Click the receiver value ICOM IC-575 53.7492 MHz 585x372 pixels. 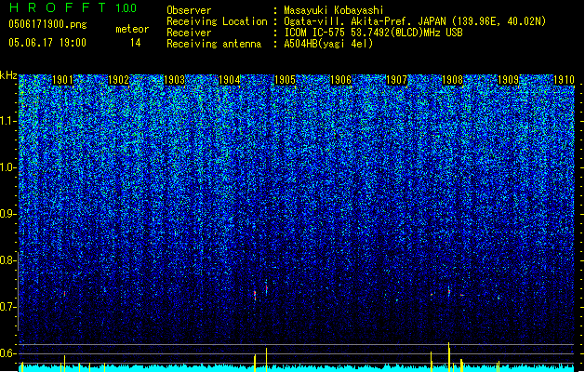(x=373, y=33)
